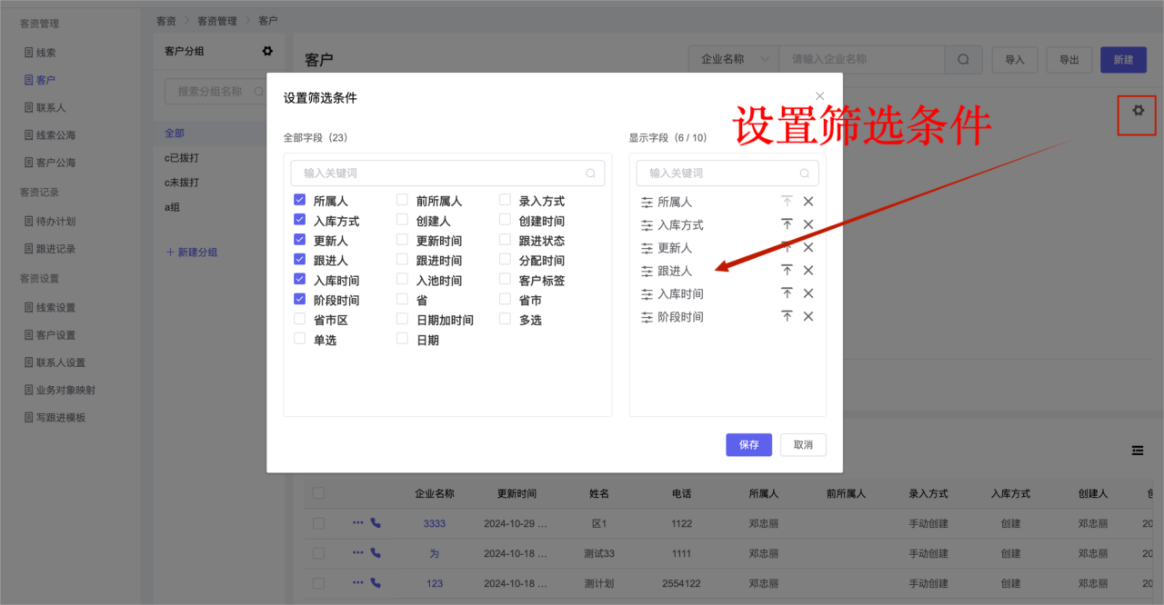Screen dimensions: 1164x605
Task: Click search icon in 显示字段 keyword box
Action: (x=805, y=173)
